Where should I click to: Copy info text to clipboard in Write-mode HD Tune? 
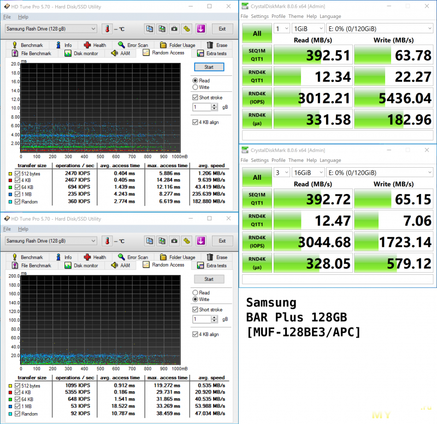click(150, 241)
